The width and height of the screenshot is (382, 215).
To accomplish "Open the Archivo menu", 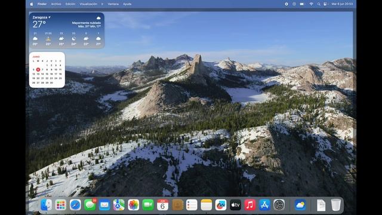I will pos(56,4).
